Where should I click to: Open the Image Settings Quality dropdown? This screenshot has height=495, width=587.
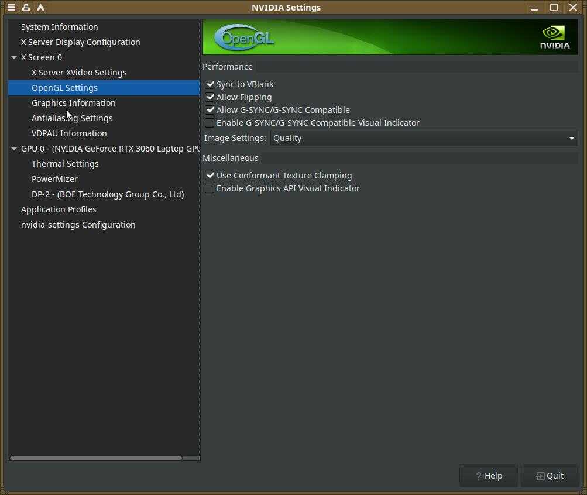pyautogui.click(x=424, y=139)
